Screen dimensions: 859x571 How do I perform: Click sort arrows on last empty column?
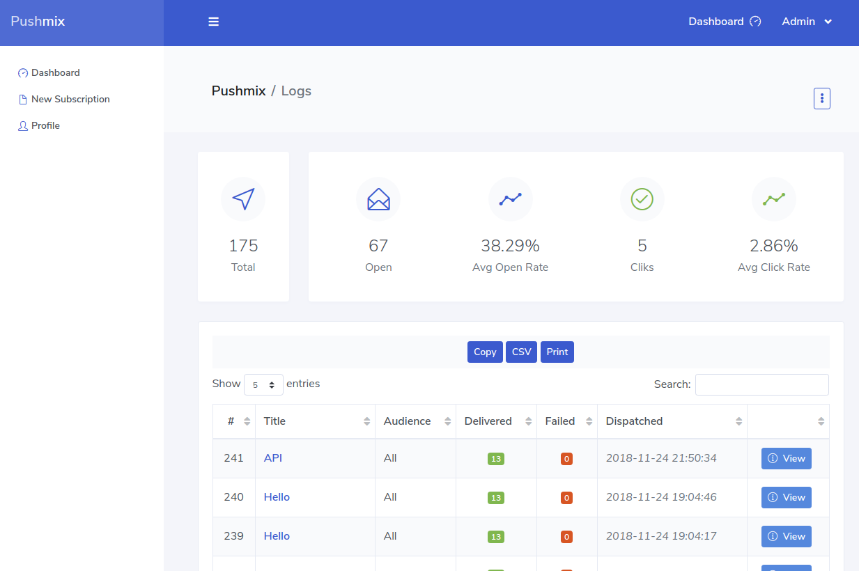tap(821, 421)
